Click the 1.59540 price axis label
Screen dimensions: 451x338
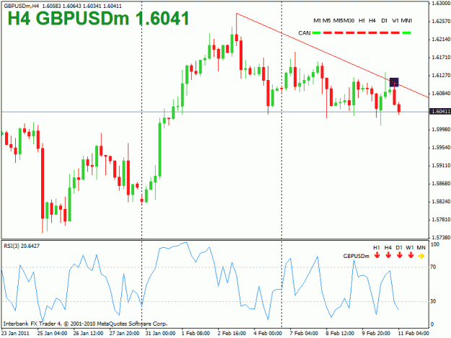[441, 148]
